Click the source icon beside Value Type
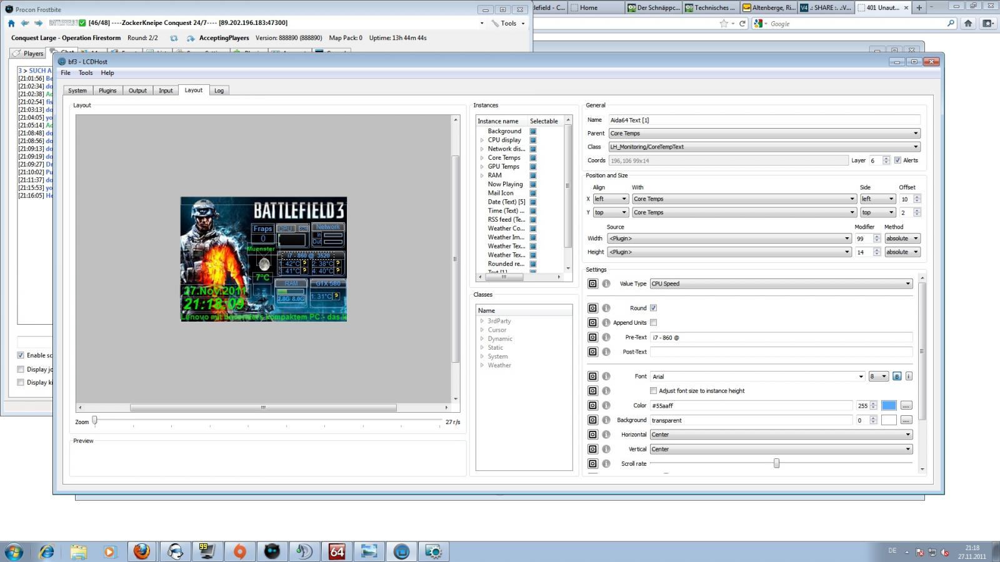 click(x=592, y=283)
